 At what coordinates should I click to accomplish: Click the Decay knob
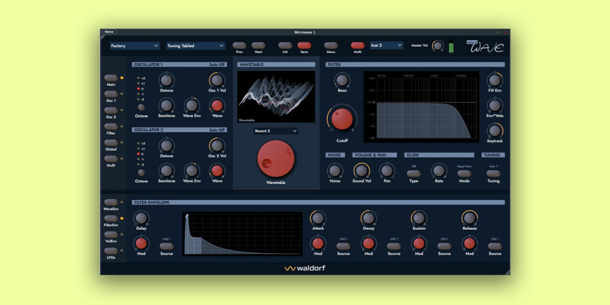(x=368, y=218)
